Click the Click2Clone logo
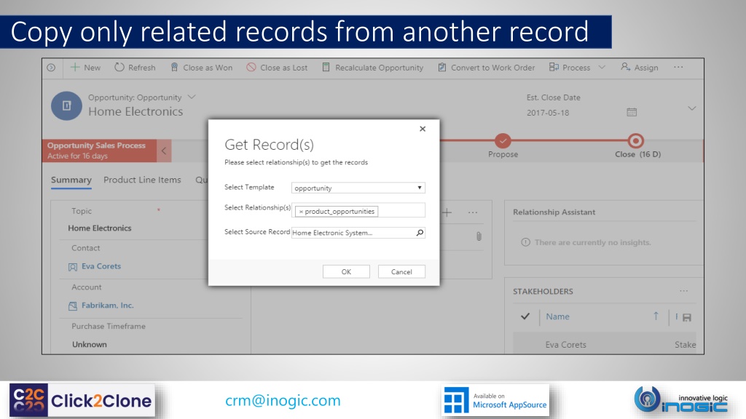This screenshot has width=746, height=419. tap(82, 401)
